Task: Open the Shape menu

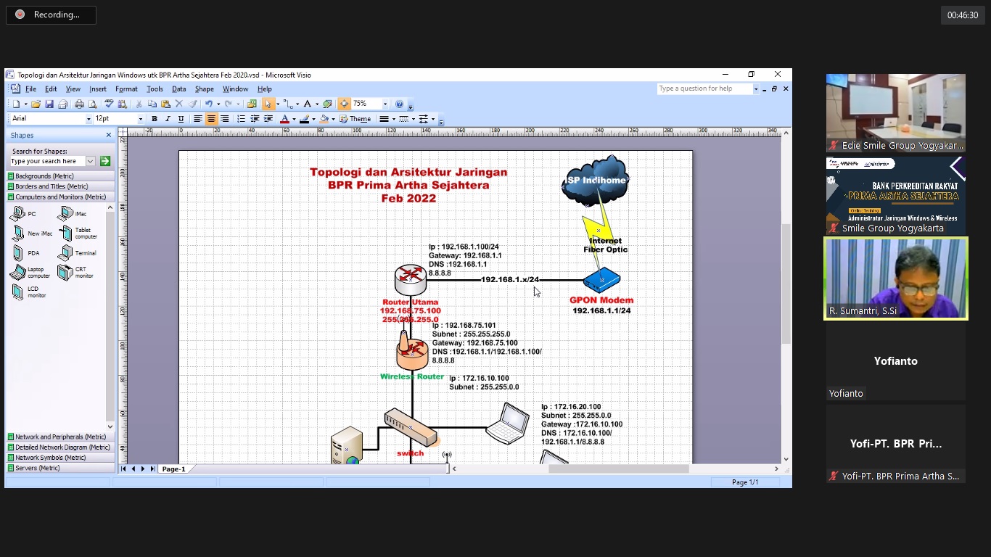Action: point(204,89)
